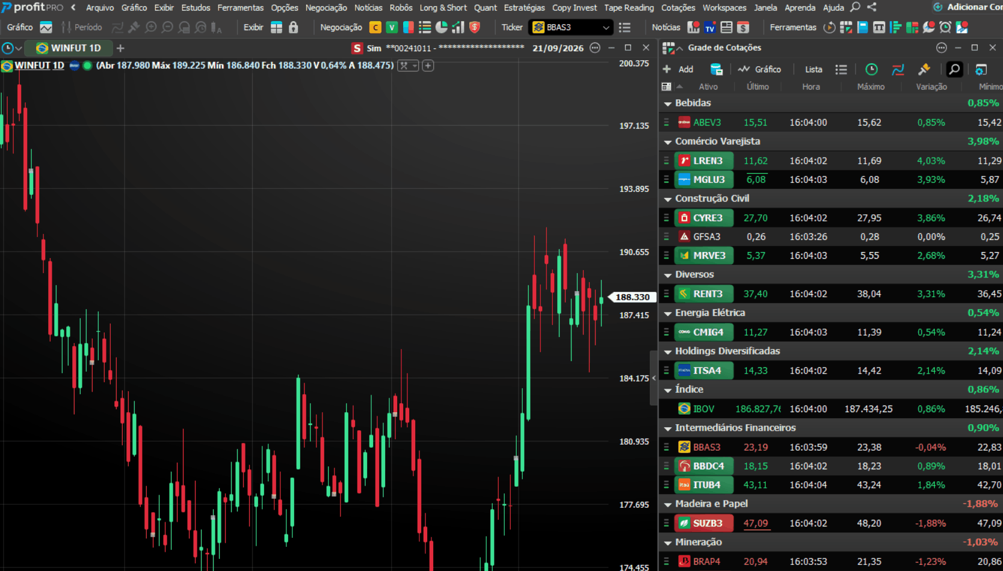This screenshot has height=571, width=1003.
Task: Open the clock dropdown left of WINFUT tab
Action: pos(11,48)
